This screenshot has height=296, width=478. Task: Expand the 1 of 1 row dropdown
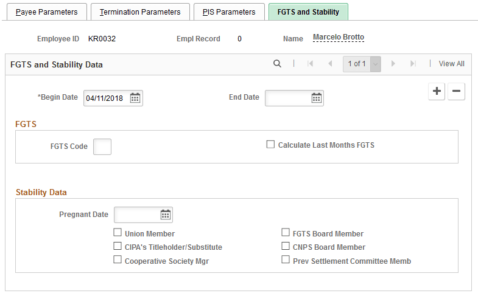376,64
